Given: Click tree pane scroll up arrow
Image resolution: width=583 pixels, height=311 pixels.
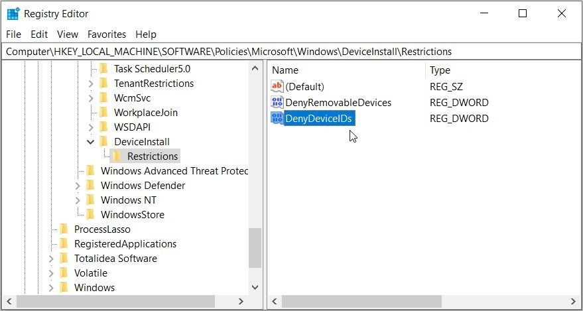Looking at the screenshot, I should click(x=255, y=68).
